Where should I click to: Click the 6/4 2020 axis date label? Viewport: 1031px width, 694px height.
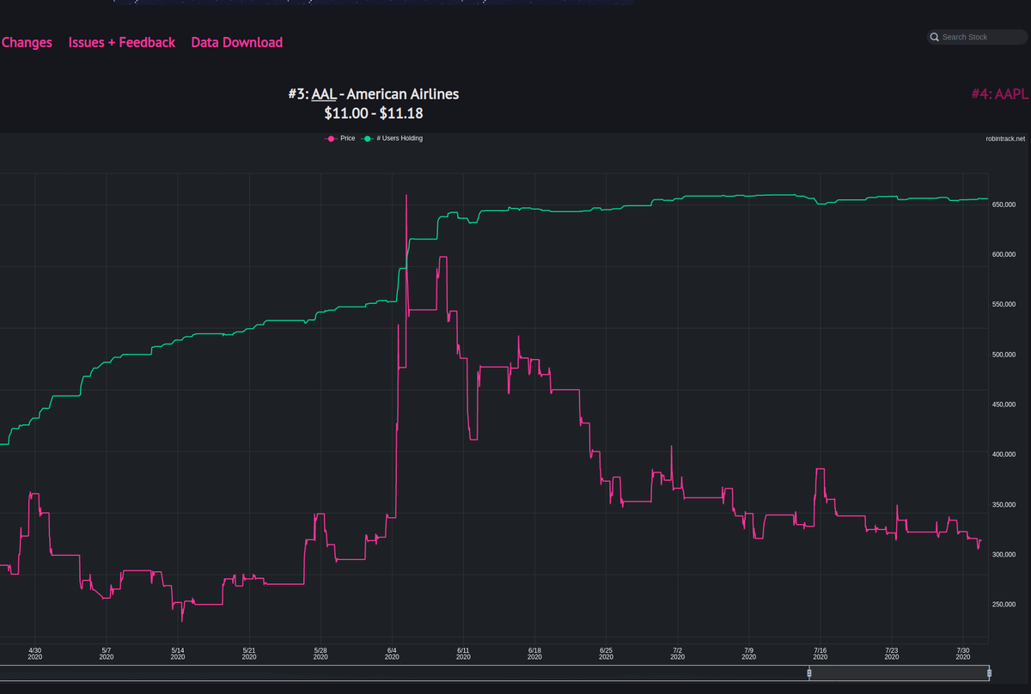click(392, 653)
